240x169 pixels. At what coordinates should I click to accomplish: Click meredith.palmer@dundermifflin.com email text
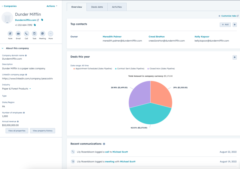[x=122, y=41]
